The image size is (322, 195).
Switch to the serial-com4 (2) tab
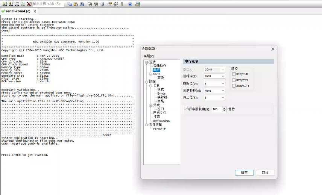pos(16,11)
